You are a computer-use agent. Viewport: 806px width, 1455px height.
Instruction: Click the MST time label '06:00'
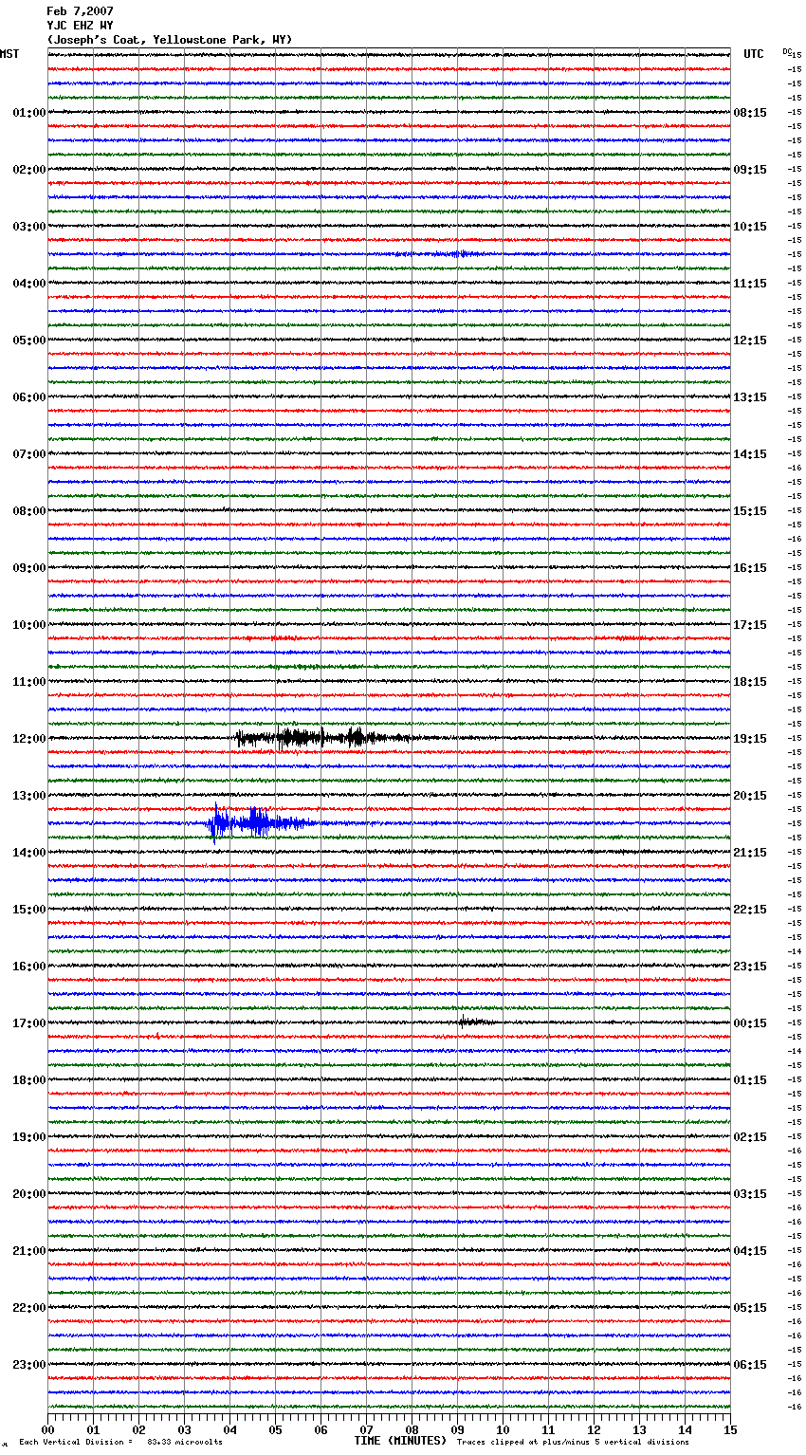29,397
